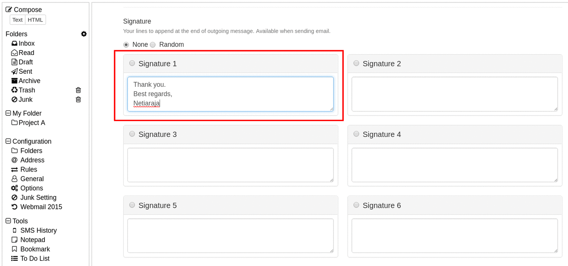This screenshot has height=266, width=568.
Task: Select the Random signature radio button
Action: point(153,44)
